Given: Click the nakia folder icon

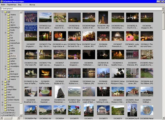Looking at the screenshot, I should 9,48.
